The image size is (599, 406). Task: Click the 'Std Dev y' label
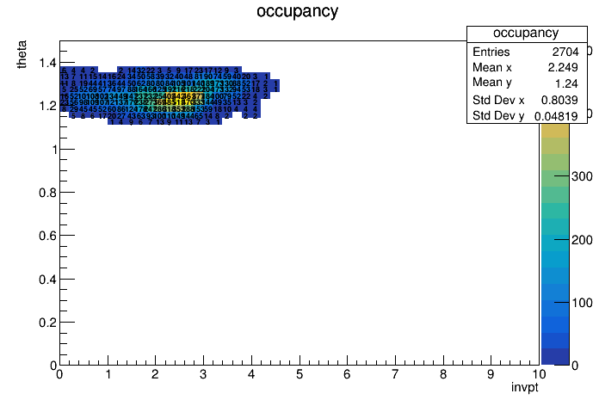point(498,115)
